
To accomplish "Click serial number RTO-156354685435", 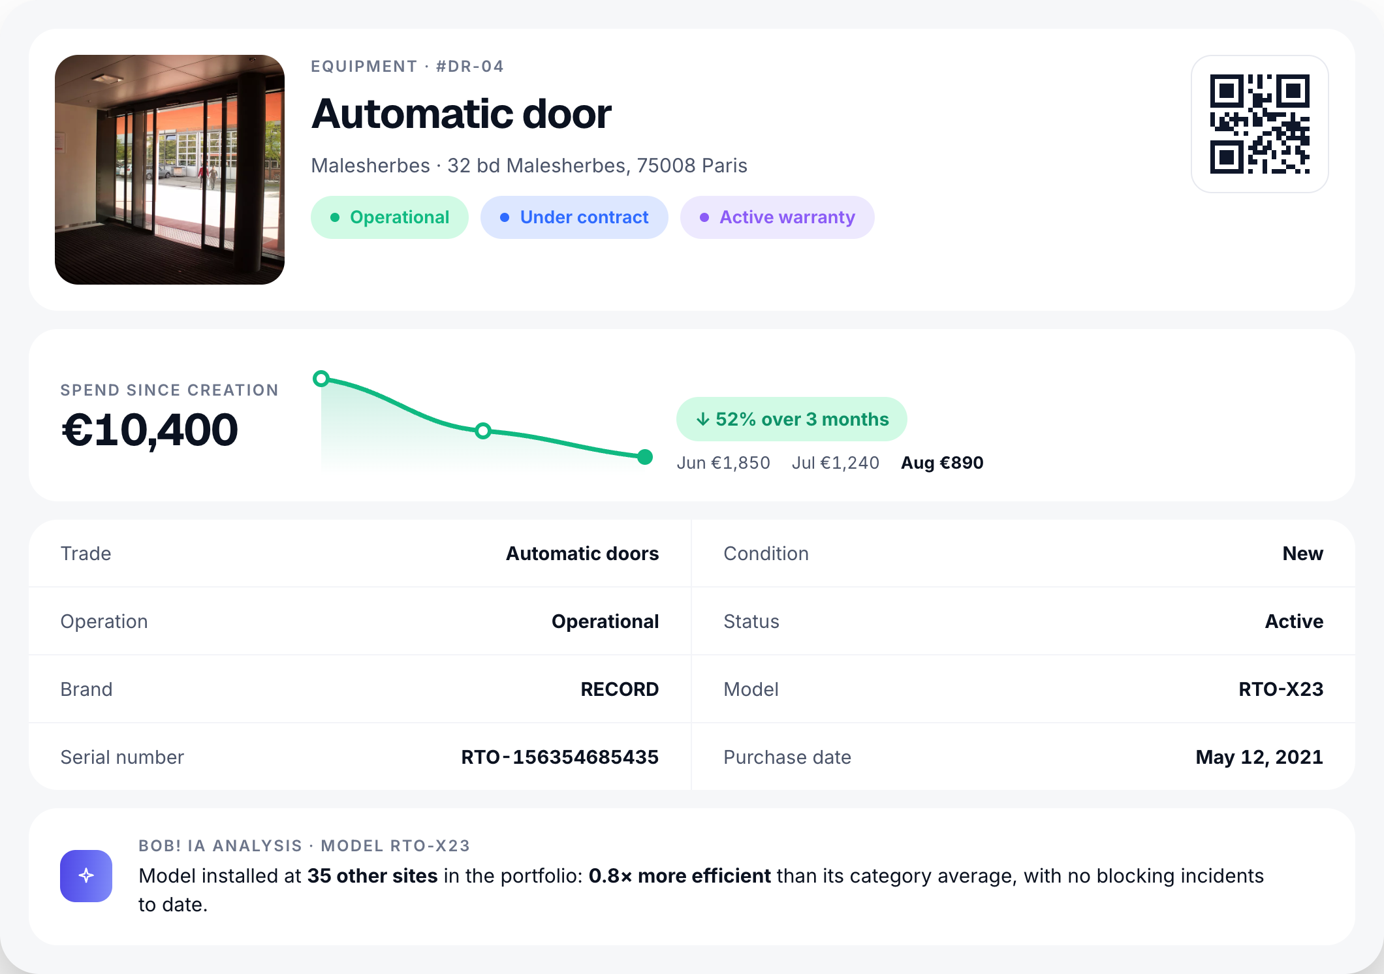I will click(x=559, y=757).
